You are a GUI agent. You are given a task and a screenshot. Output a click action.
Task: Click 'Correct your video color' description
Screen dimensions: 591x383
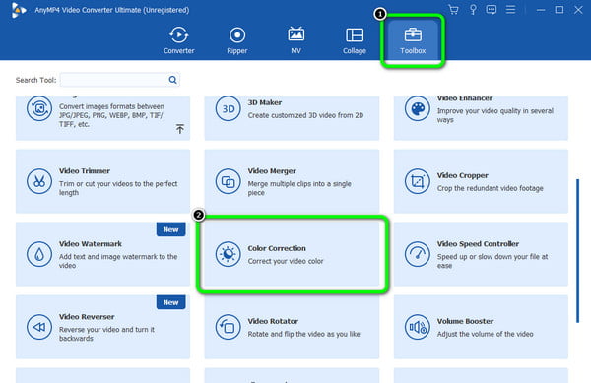tap(286, 261)
